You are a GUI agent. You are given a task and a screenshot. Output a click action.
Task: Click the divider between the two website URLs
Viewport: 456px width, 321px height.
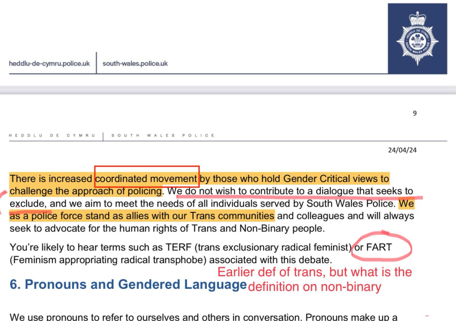(x=96, y=63)
